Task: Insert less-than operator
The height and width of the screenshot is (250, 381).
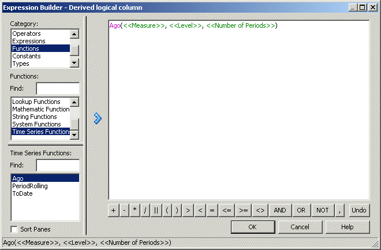Action: coord(200,210)
